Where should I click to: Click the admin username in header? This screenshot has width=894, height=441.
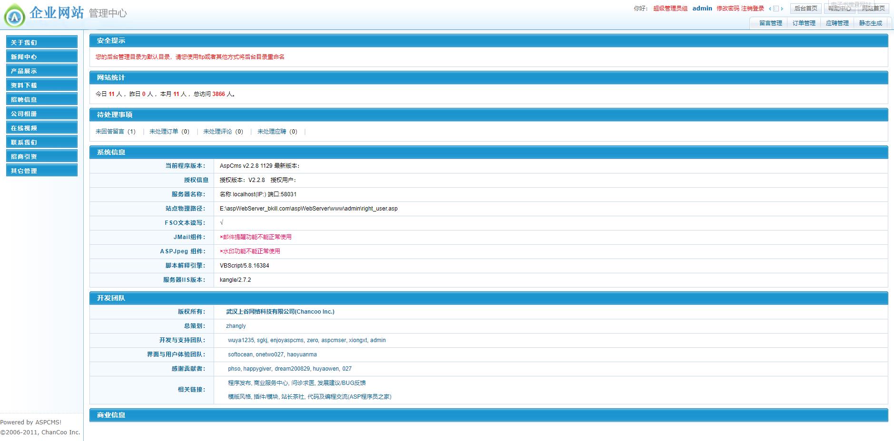tap(702, 9)
